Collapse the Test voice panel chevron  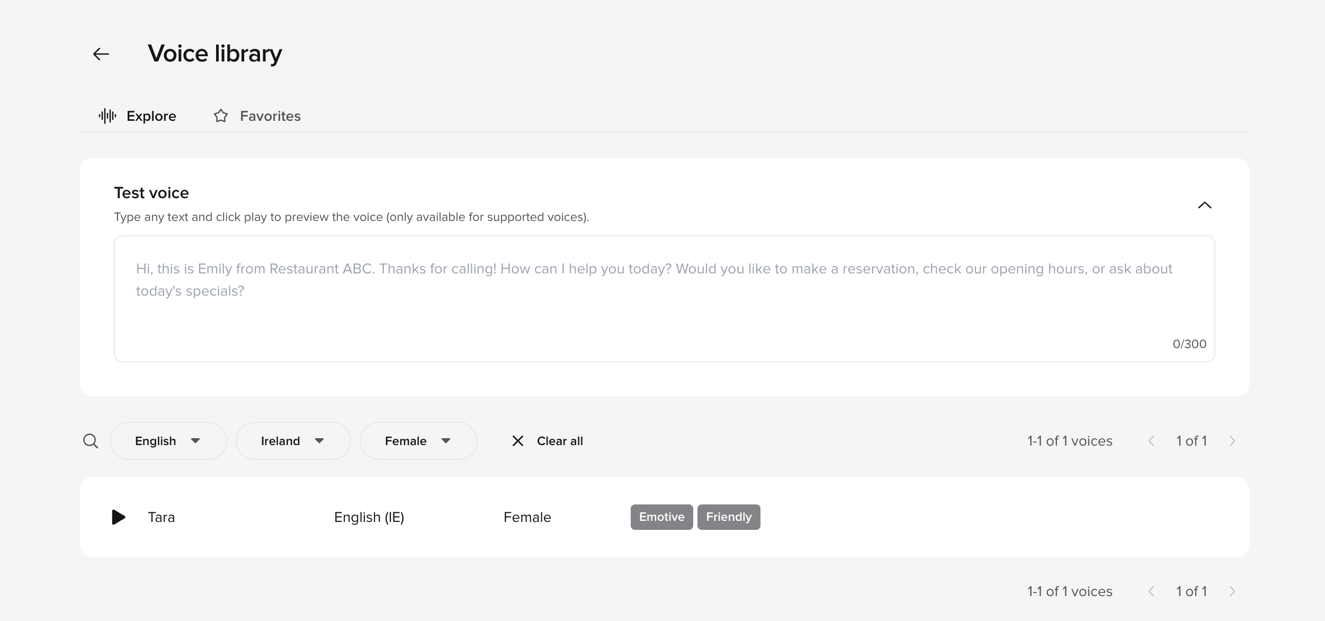(x=1205, y=205)
